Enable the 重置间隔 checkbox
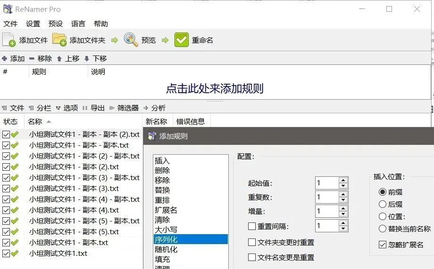The width and height of the screenshot is (434, 269). click(x=252, y=226)
